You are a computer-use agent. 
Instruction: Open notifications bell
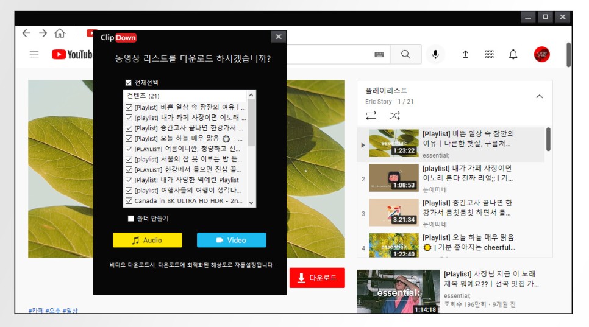pyautogui.click(x=513, y=54)
